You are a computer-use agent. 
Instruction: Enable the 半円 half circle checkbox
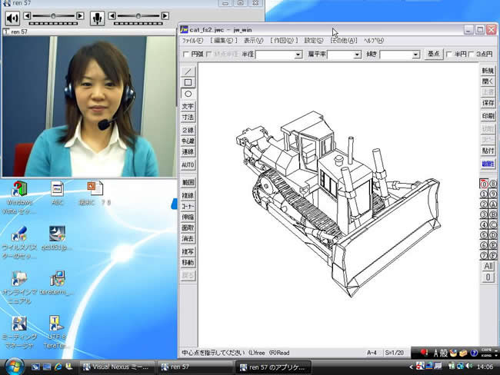click(448, 55)
